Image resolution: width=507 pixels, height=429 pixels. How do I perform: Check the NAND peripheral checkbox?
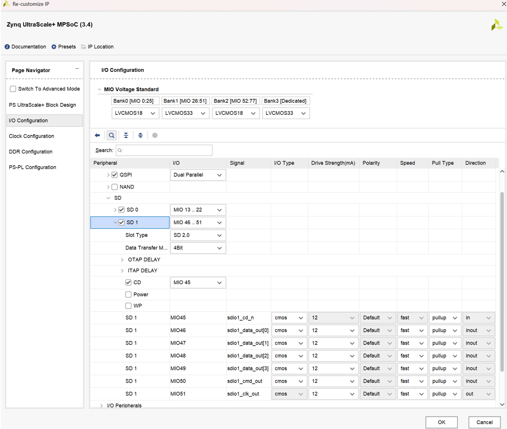(114, 187)
